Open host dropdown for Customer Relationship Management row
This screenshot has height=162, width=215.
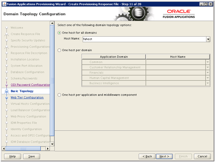tap(207, 67)
